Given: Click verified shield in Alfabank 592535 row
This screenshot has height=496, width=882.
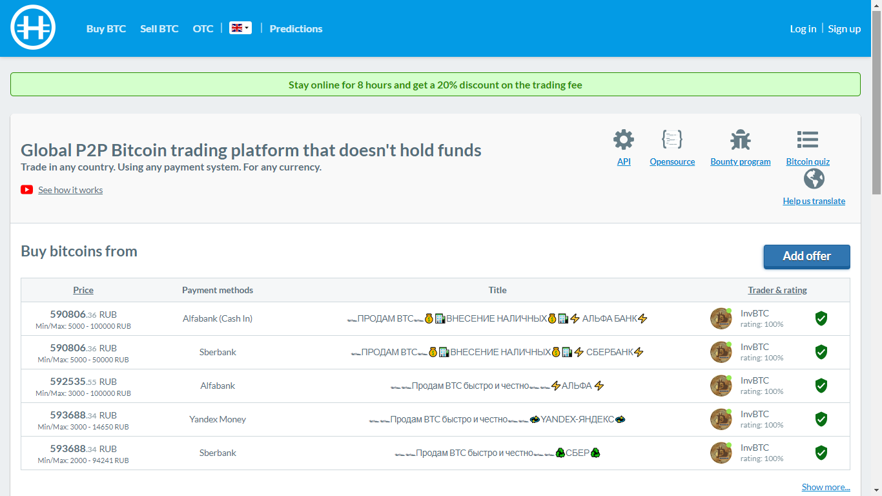Looking at the screenshot, I should [821, 386].
